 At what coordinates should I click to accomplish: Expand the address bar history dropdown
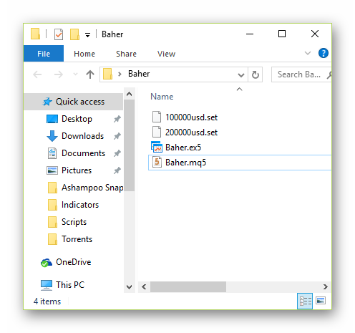[241, 75]
